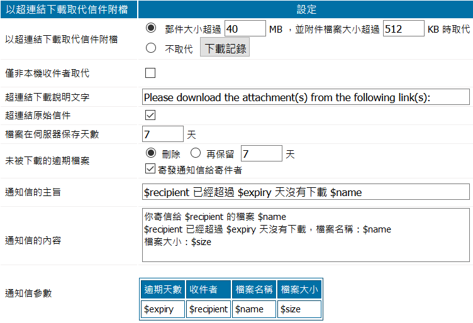Click the attachment size 512 KB field
This screenshot has height=323, width=473.
[403, 29]
